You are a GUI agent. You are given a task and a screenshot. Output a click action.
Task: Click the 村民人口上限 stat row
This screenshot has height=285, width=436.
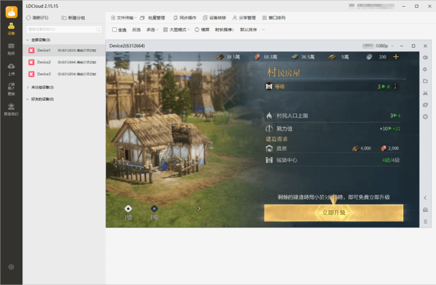pyautogui.click(x=332, y=116)
